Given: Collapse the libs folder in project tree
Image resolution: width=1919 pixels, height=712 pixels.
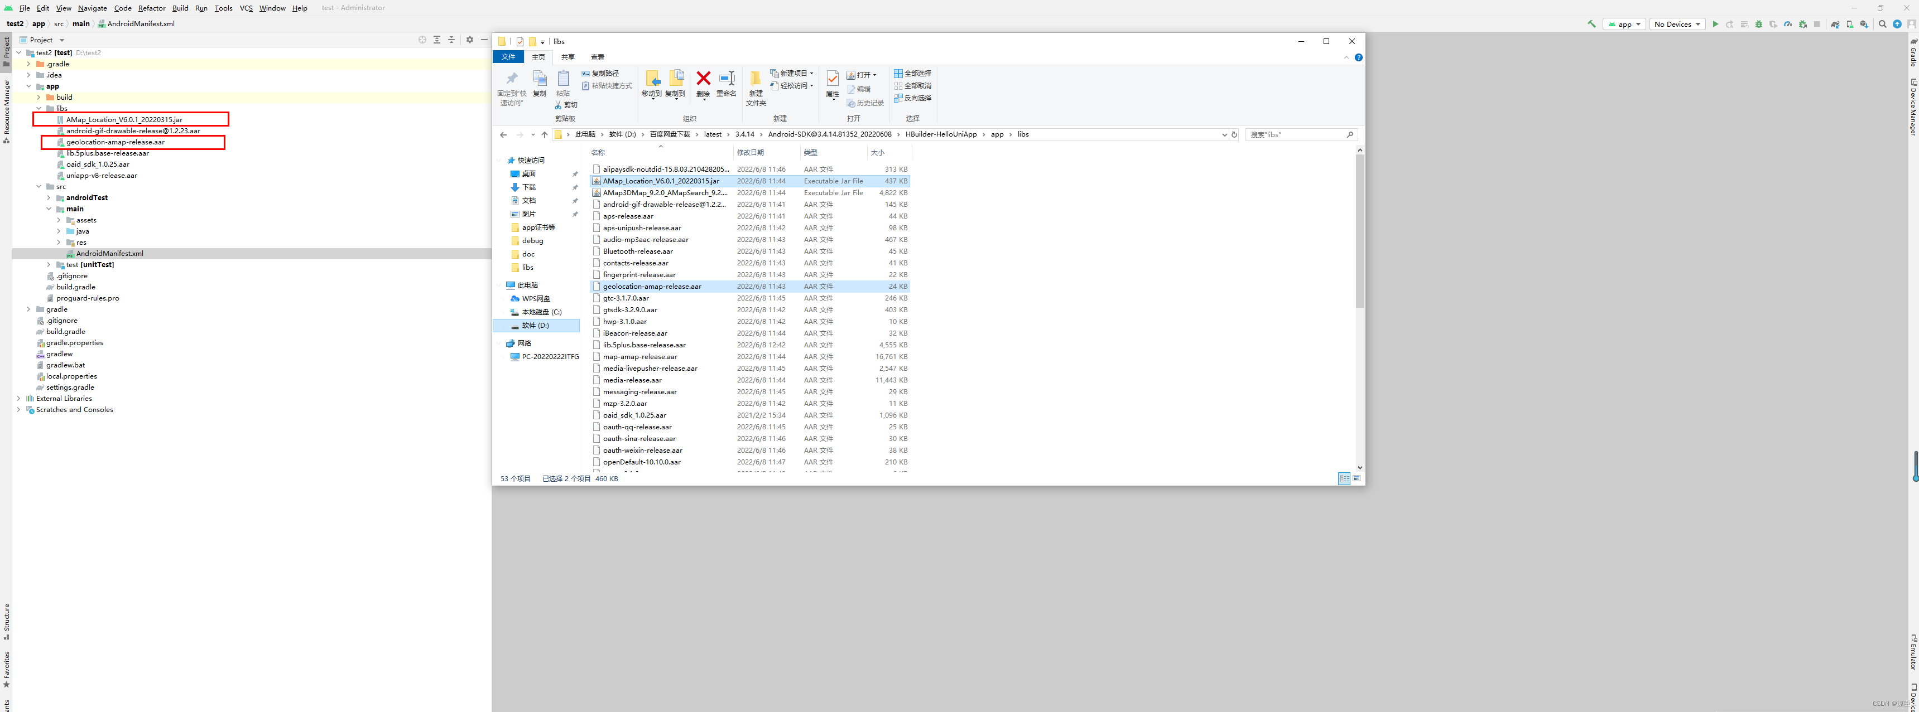Looking at the screenshot, I should click(x=39, y=109).
